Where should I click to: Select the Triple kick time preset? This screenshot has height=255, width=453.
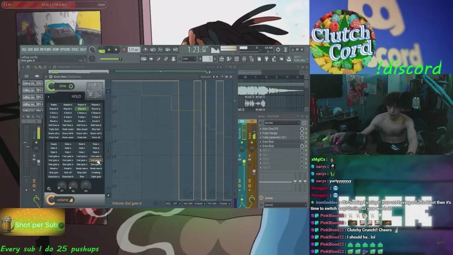pos(54,129)
